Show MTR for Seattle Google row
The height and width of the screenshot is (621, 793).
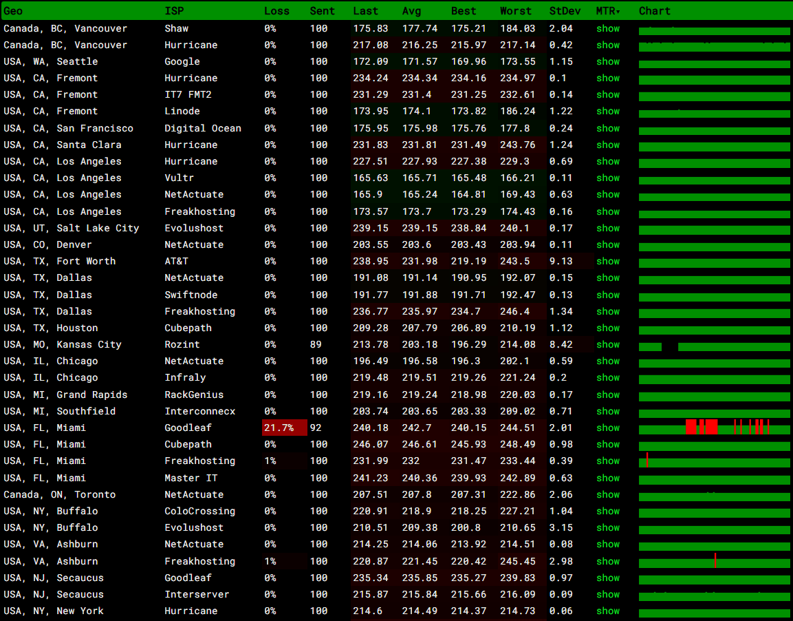(608, 62)
